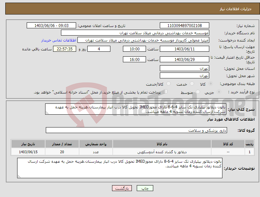Click the row number cell 1
Screen dimensions: 260x197
click(249, 152)
